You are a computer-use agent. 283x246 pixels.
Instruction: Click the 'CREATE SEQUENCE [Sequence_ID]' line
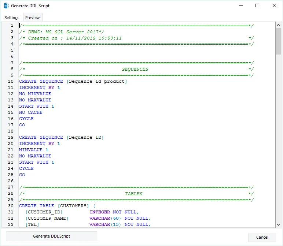click(61, 138)
